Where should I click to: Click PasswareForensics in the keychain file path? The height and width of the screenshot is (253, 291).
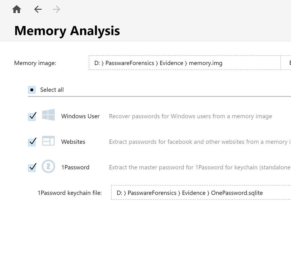coord(152,193)
